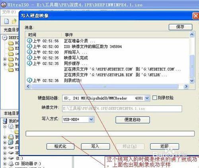Select 我的电脑 computer icon in local tree
Image resolution: width=199 pixels, height=168 pixels.
pos(5,121)
